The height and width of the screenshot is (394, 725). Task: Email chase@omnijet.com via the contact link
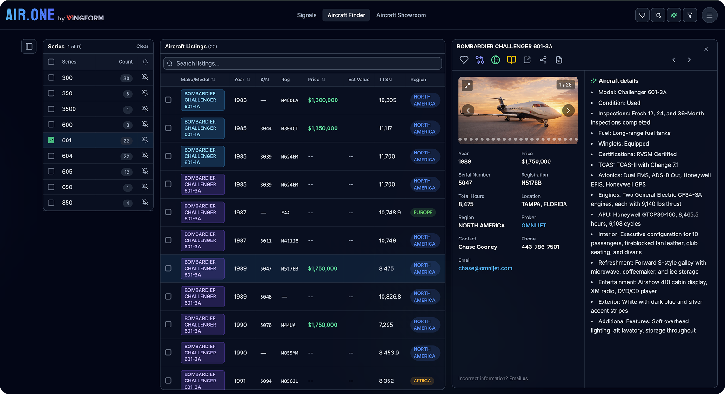485,268
